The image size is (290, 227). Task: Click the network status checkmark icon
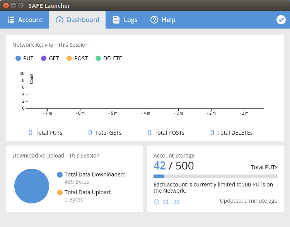pos(281,20)
